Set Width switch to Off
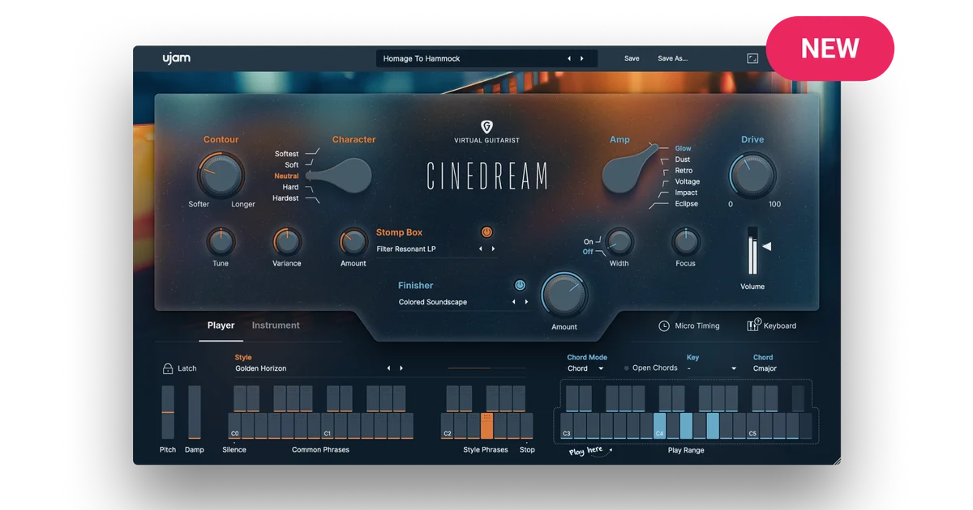 point(588,252)
